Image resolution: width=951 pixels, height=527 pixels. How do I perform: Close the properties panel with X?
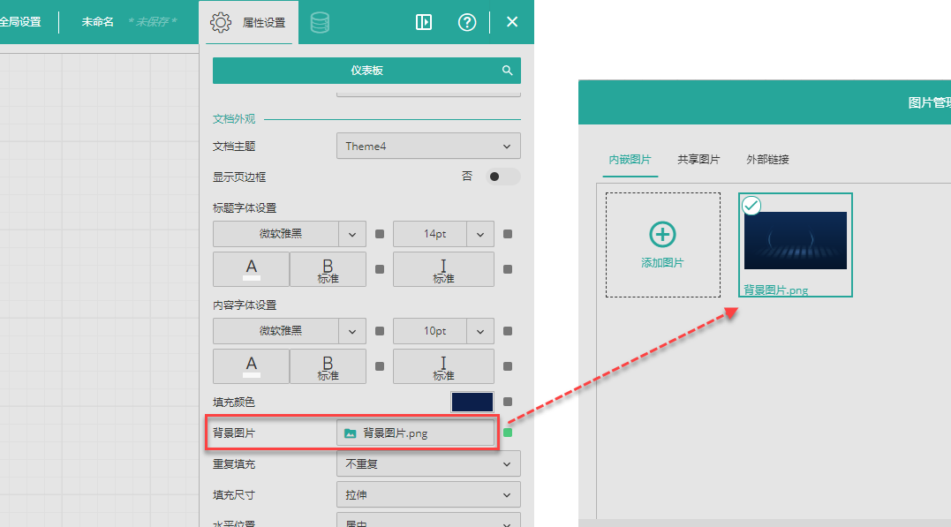pyautogui.click(x=512, y=22)
